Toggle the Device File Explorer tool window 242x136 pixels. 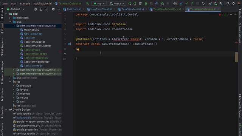coord(240,107)
